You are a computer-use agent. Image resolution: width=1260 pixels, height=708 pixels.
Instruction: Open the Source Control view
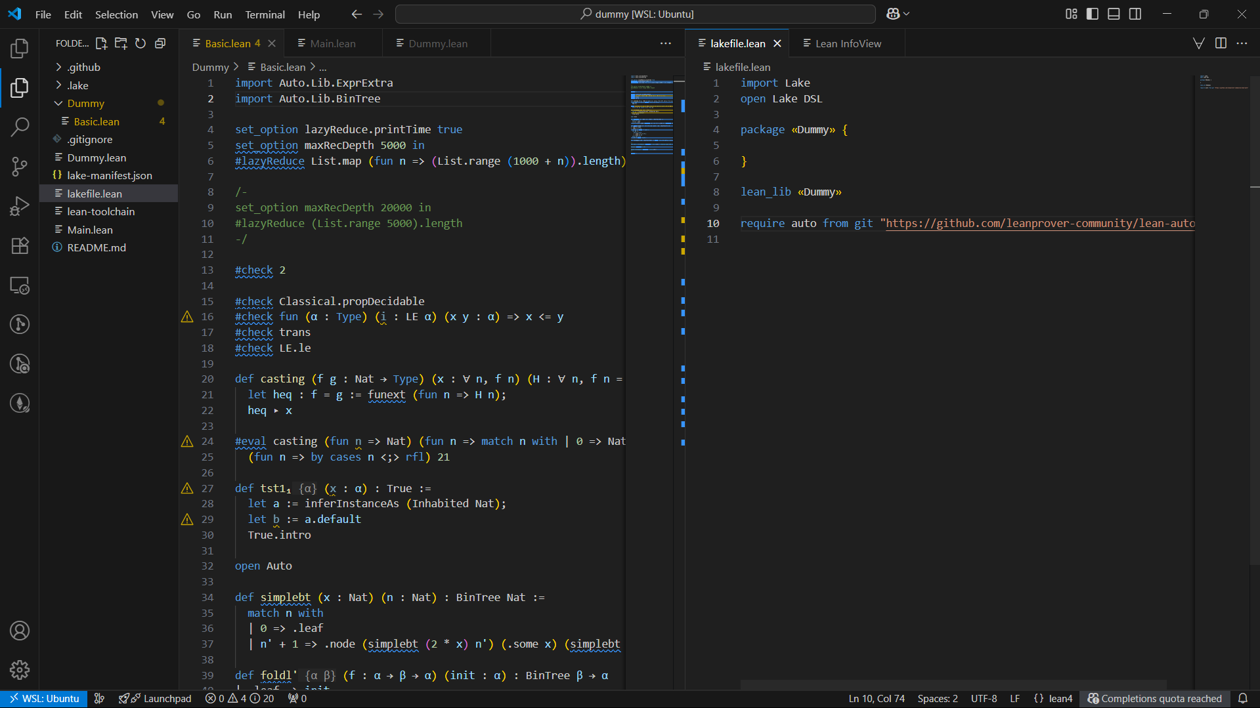[20, 166]
